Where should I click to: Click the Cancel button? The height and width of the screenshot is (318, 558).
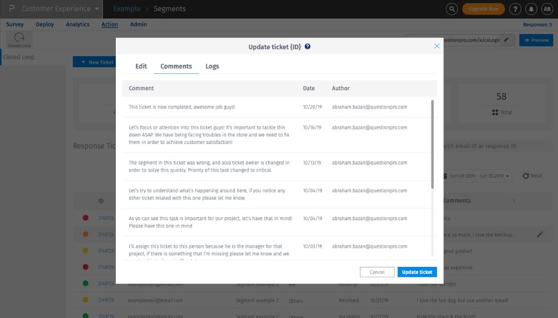[x=377, y=272]
